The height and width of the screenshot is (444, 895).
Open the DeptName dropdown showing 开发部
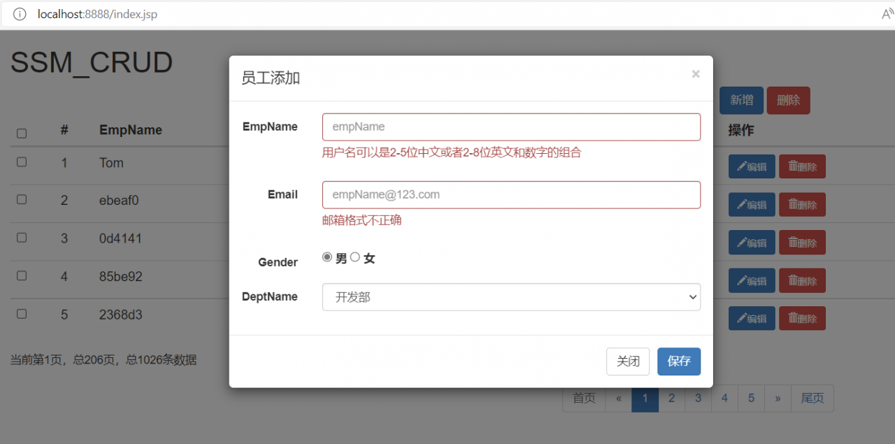(511, 297)
